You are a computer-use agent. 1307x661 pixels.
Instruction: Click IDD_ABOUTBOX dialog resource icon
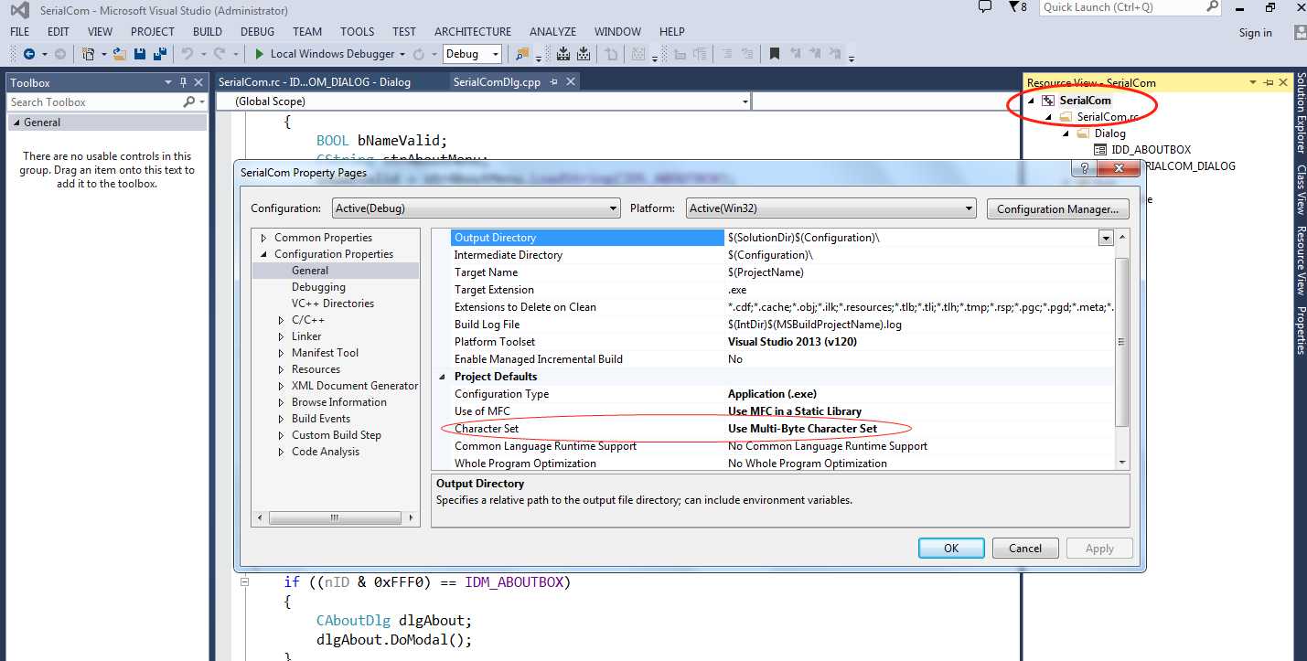tap(1101, 150)
